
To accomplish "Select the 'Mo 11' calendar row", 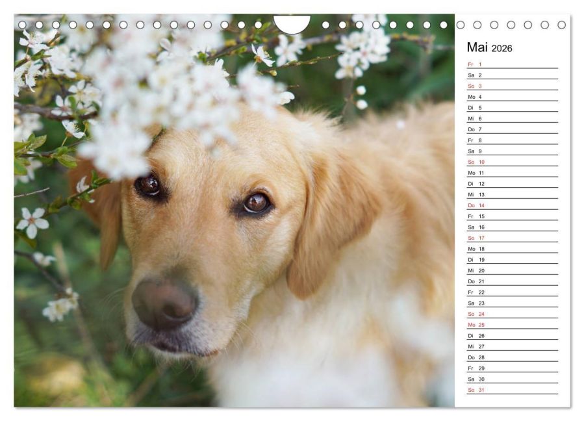I will (x=512, y=173).
